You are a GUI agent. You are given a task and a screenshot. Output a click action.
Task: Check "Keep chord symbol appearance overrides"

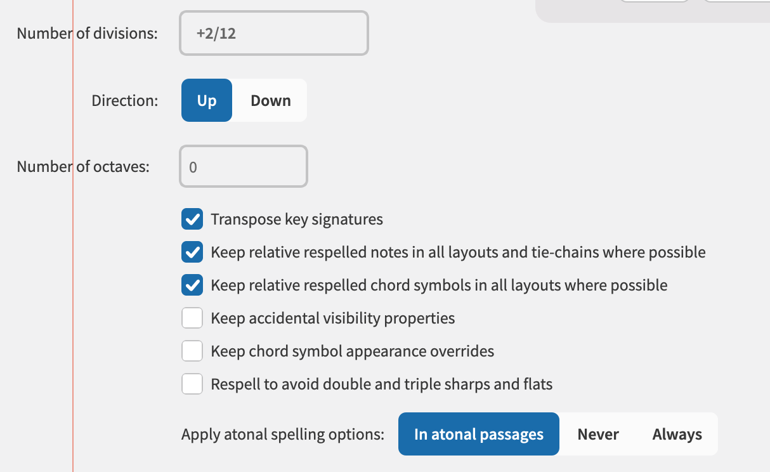tap(192, 351)
